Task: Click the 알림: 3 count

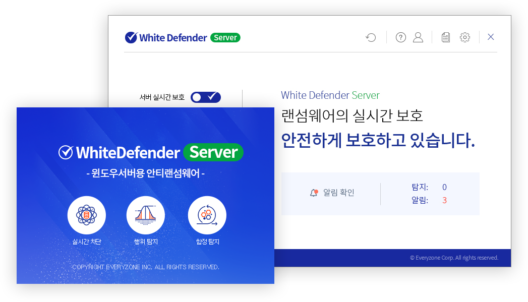Action: [429, 200]
